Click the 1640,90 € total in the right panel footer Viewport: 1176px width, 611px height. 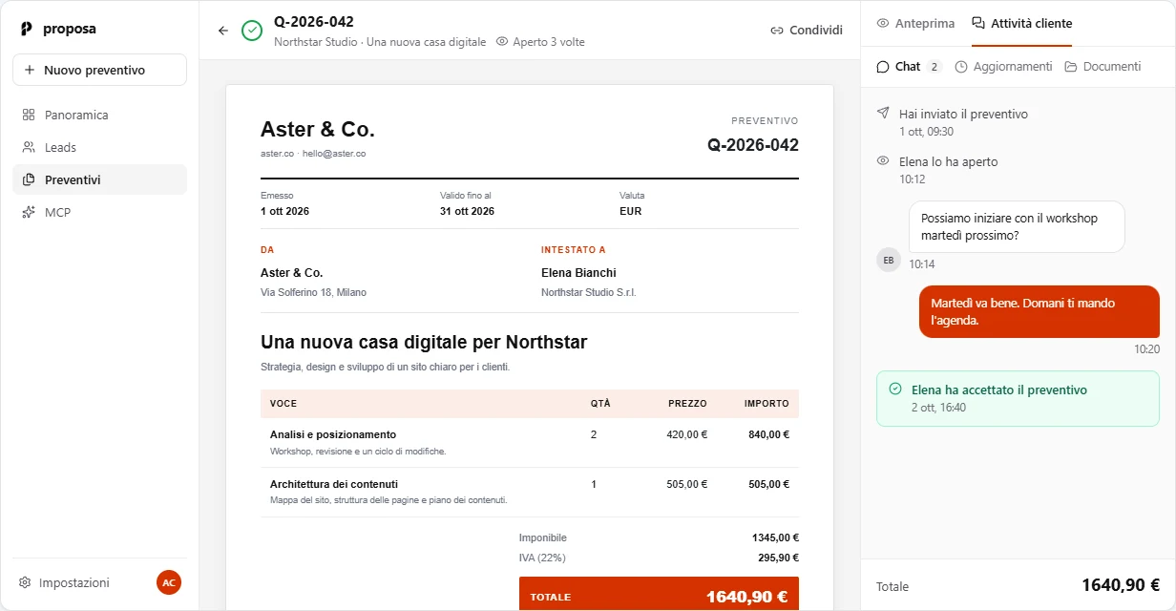1121,586
